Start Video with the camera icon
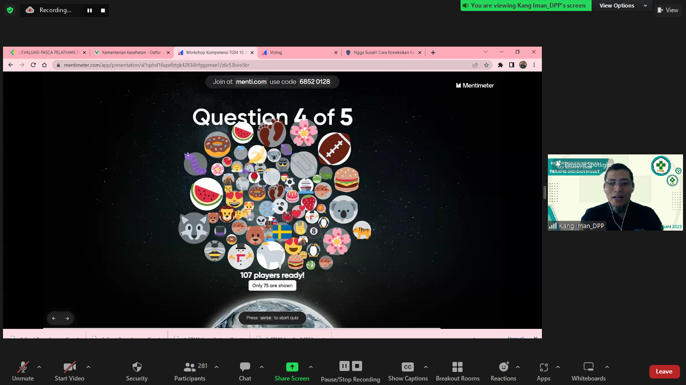Viewport: 686px width, 385px height. click(x=69, y=371)
